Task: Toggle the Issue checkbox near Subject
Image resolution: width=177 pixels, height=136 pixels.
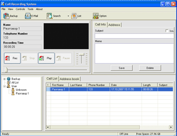Action: point(167,31)
